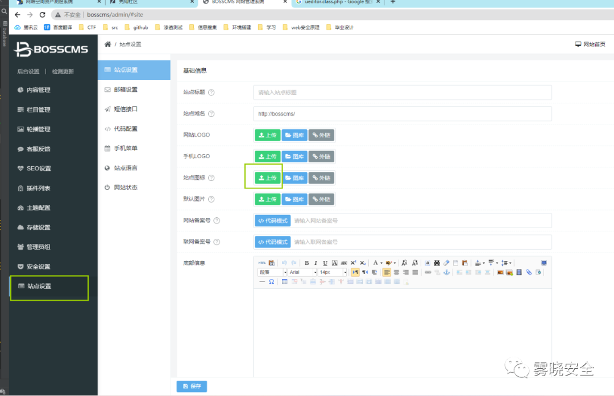Image resolution: width=614 pixels, height=396 pixels.
Task: Convert text to lowercase icon
Action: pos(414,263)
